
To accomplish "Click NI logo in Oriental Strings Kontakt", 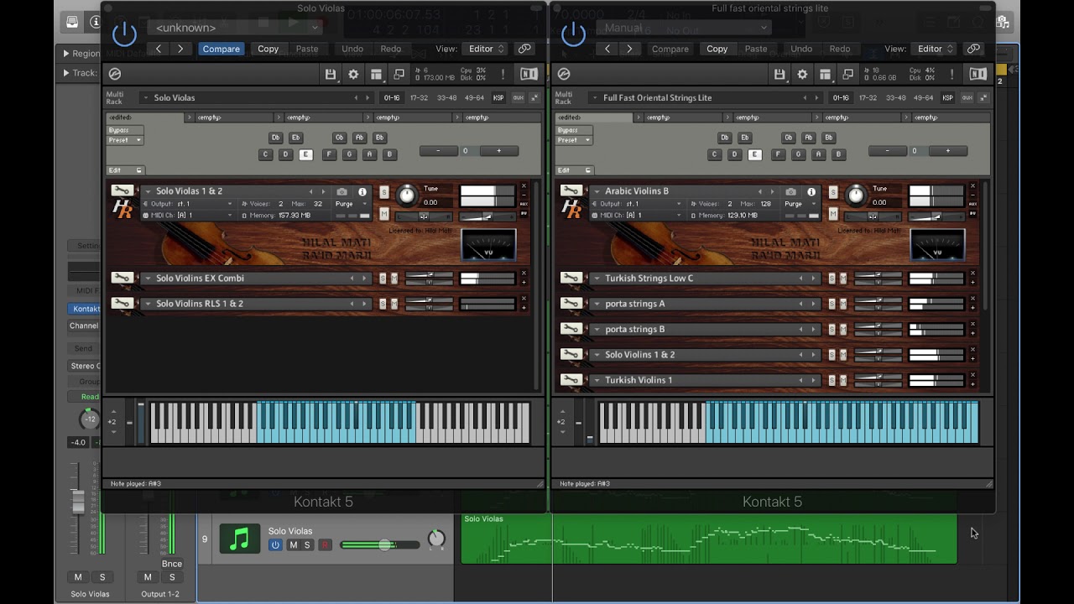I will click(x=978, y=74).
